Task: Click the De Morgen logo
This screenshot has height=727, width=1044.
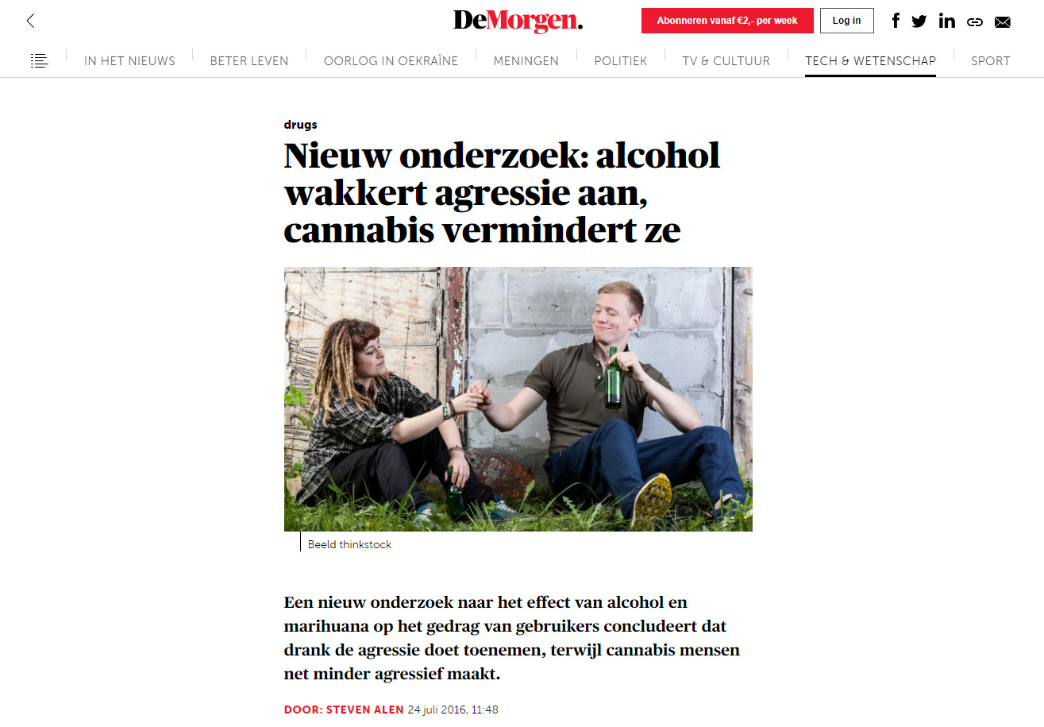Action: point(518,21)
